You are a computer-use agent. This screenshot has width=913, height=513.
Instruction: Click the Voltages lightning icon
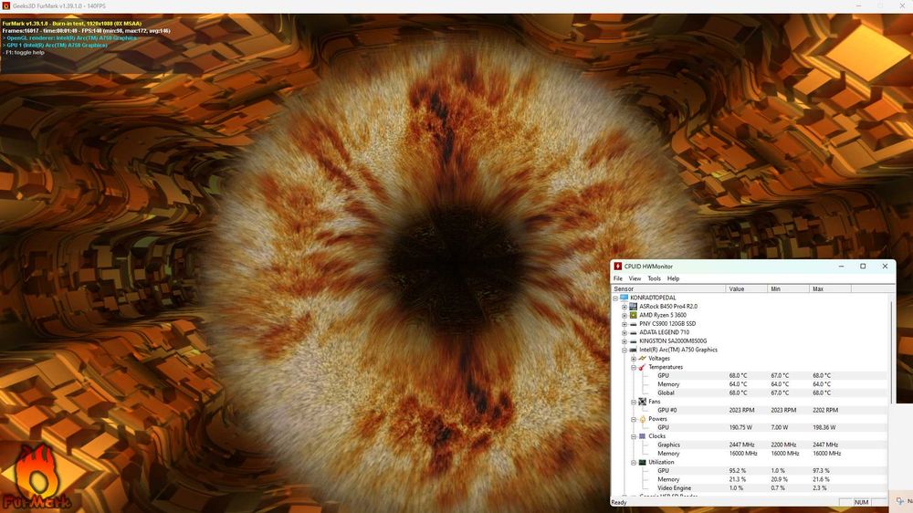click(x=642, y=359)
